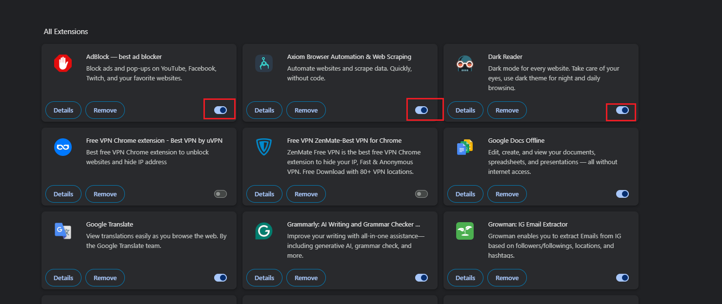Remove the Google Translate extension
Viewport: 722px width, 304px height.
[105, 278]
